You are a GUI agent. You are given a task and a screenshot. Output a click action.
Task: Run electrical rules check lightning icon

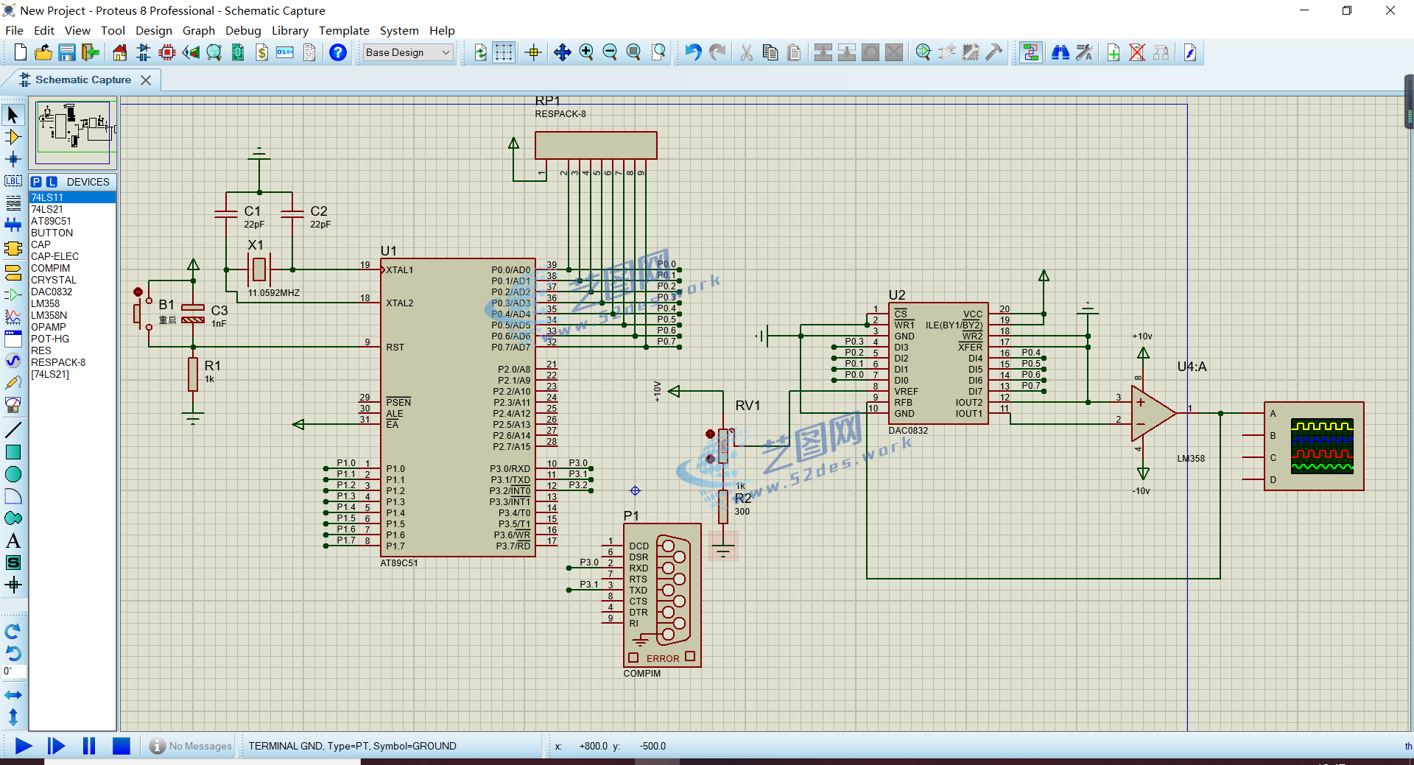(1190, 52)
